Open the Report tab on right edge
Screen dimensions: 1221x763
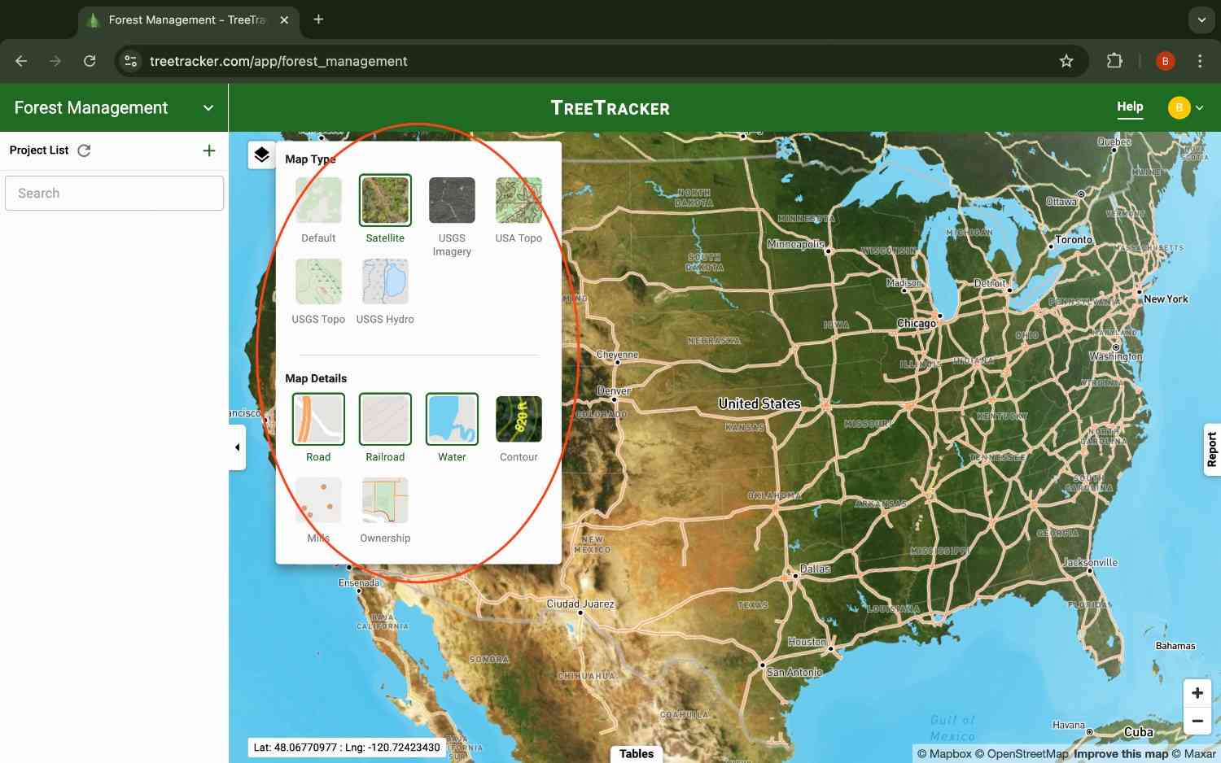(1212, 449)
